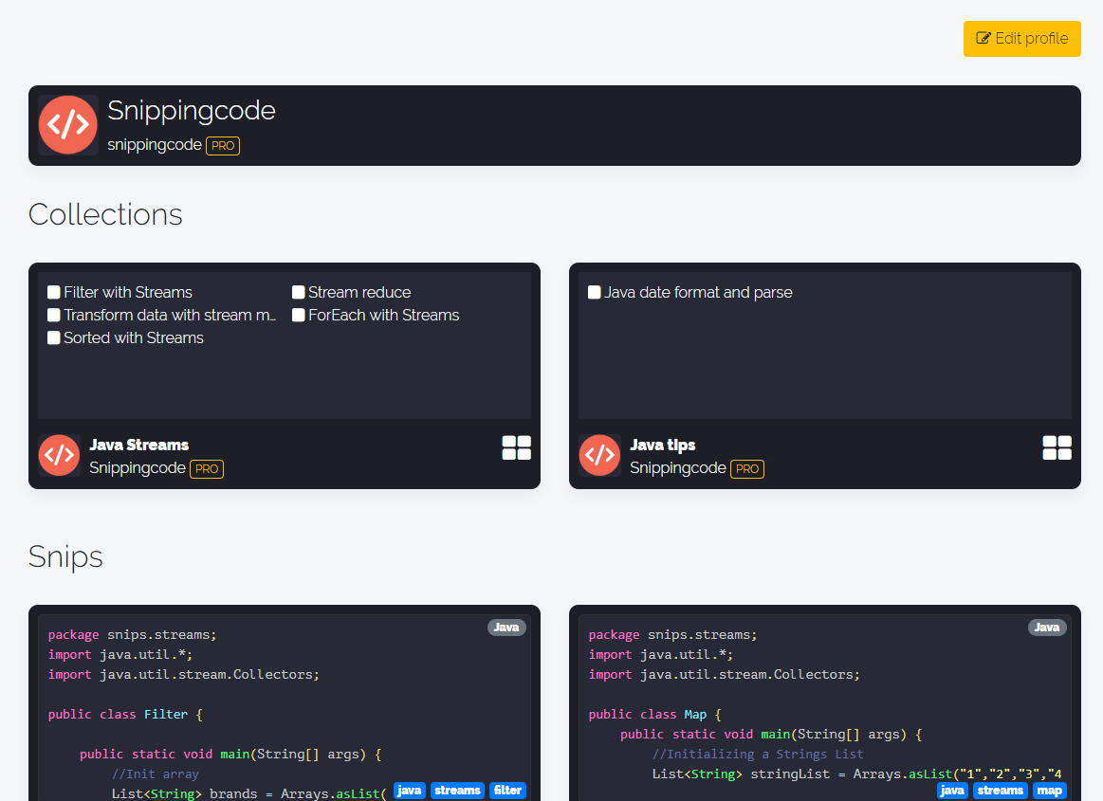Open the streams tag on the Filter snippet
This screenshot has height=801, width=1103.
point(457,790)
